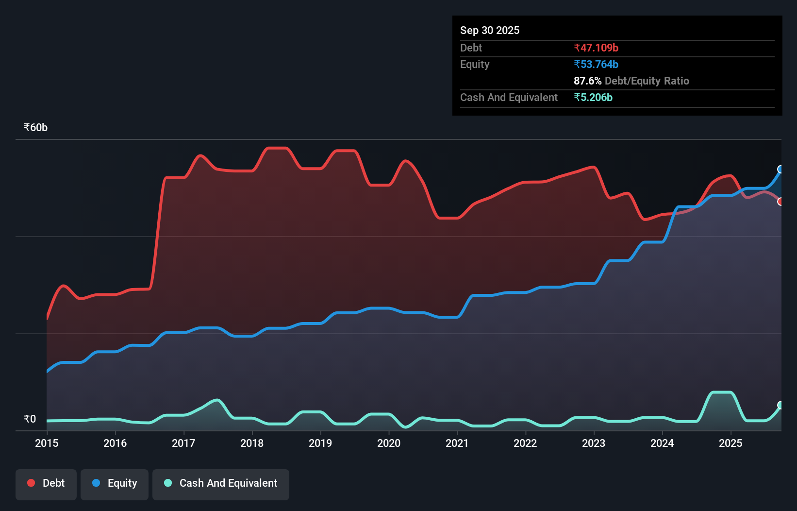797x511 pixels.
Task: Select the 2020 year label
Action: click(389, 443)
